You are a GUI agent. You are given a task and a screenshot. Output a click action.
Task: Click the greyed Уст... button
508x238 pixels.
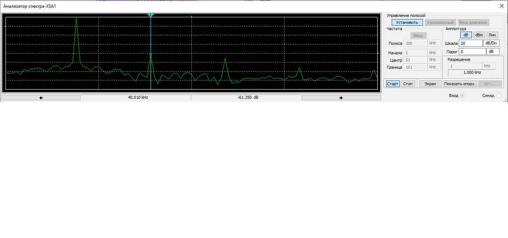pos(490,84)
